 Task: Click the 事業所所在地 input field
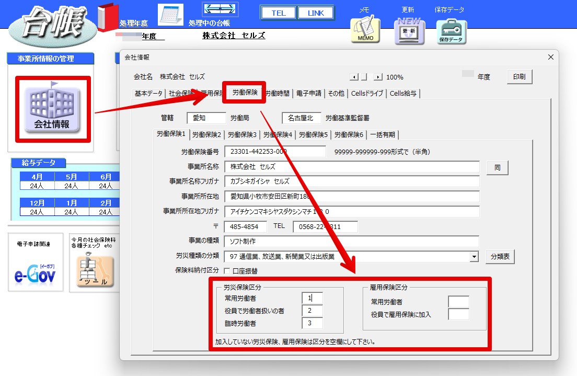[x=352, y=196]
